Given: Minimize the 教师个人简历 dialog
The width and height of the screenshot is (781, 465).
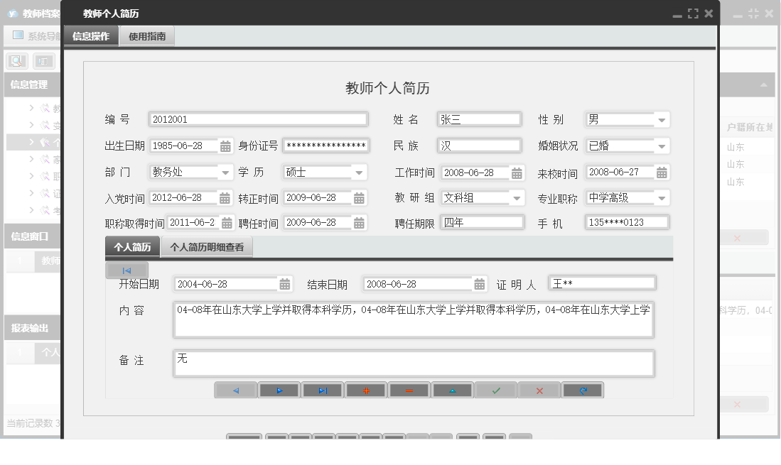Looking at the screenshot, I should (677, 15).
